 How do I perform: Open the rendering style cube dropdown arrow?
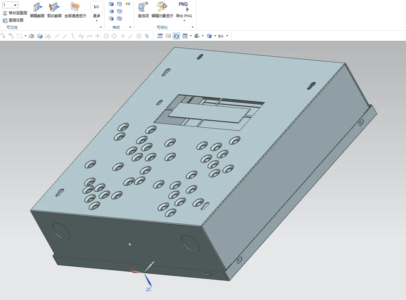[x=215, y=36]
